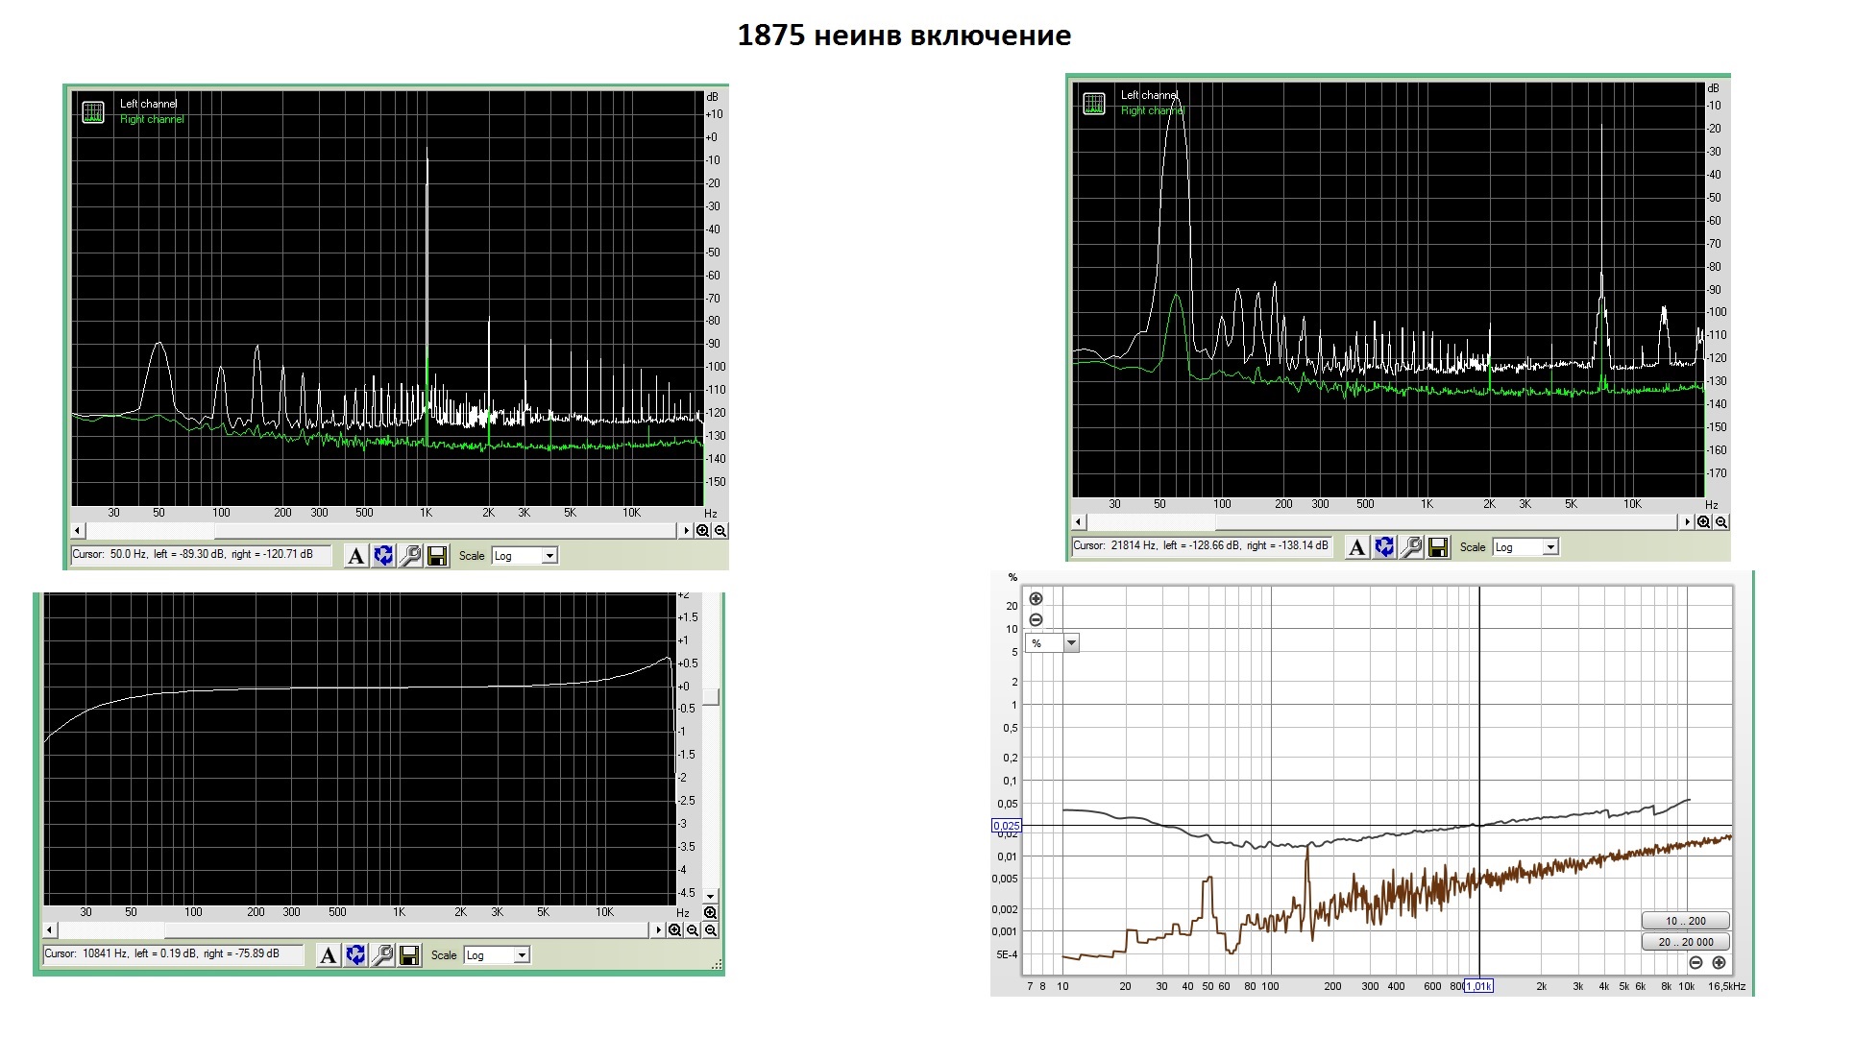Click the zoom-out magnifier beside top-right graph scrollbar
Image resolution: width=1854 pixels, height=1037 pixels.
(1721, 522)
